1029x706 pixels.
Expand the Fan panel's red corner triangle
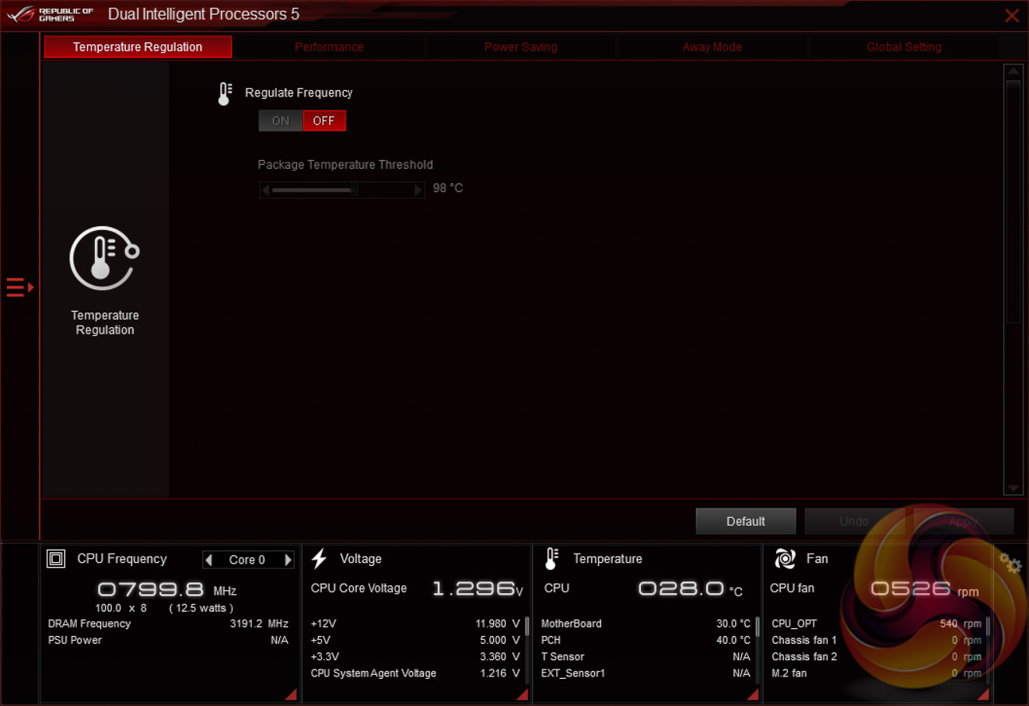983,694
